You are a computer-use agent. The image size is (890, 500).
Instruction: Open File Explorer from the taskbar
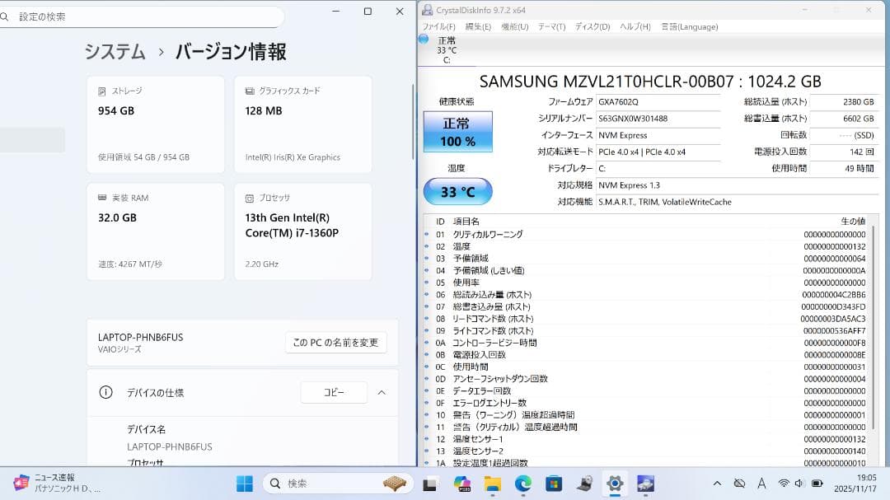492,484
